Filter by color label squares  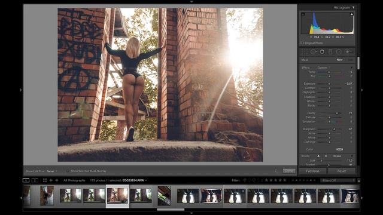[x=303, y=180]
